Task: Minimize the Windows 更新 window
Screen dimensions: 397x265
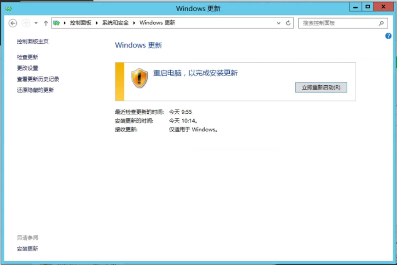Action: pos(356,7)
